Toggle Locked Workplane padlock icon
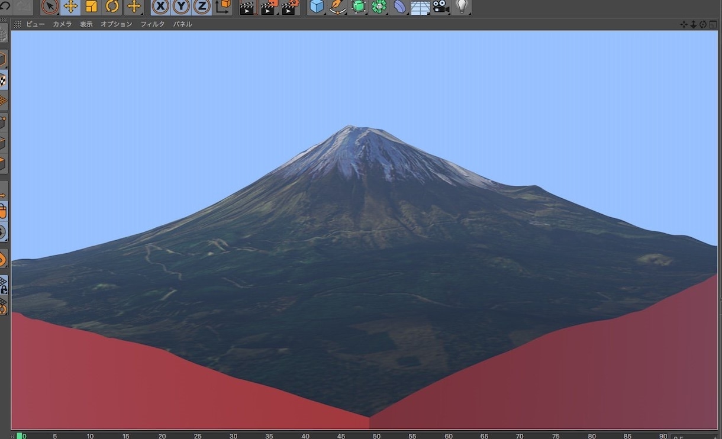The height and width of the screenshot is (439, 722). [x=4, y=286]
